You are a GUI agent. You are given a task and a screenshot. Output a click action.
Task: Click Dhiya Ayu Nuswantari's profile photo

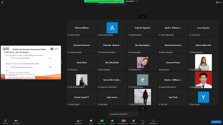click(x=143, y=97)
